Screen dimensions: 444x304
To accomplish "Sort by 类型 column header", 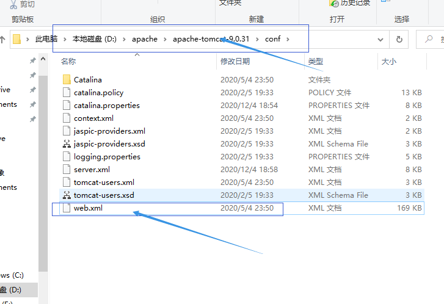I will [x=316, y=62].
